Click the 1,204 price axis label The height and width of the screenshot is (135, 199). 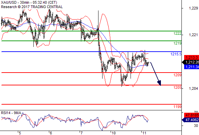(193, 88)
